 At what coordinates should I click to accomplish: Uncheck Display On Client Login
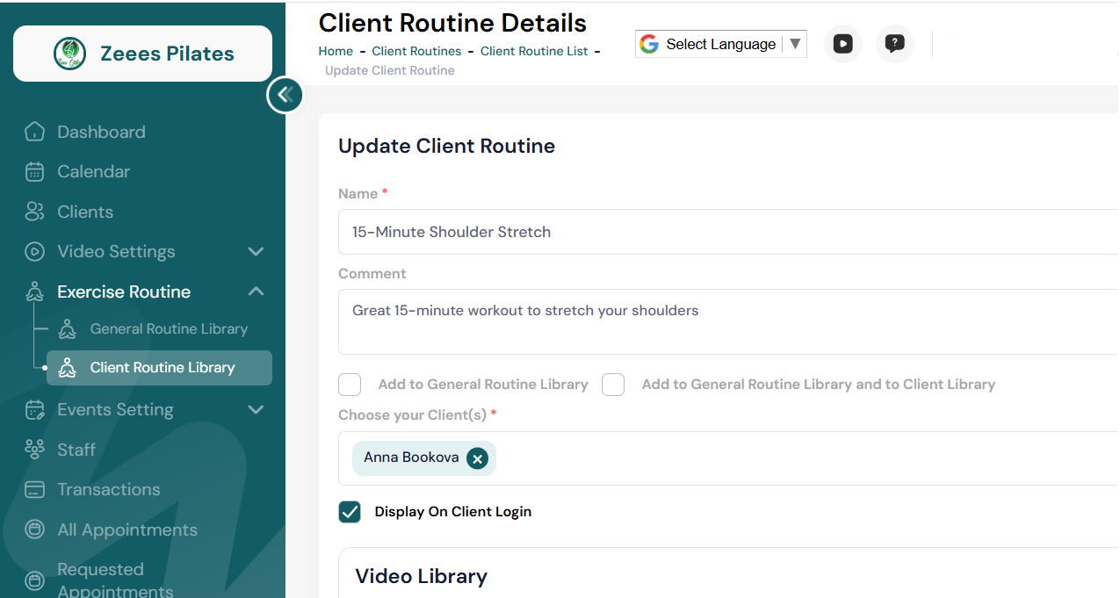pyautogui.click(x=350, y=512)
